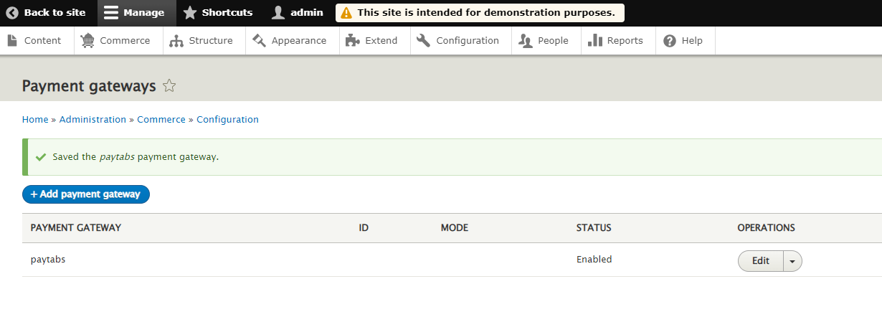Click the ID column header
This screenshot has width=882, height=317.
pos(364,228)
